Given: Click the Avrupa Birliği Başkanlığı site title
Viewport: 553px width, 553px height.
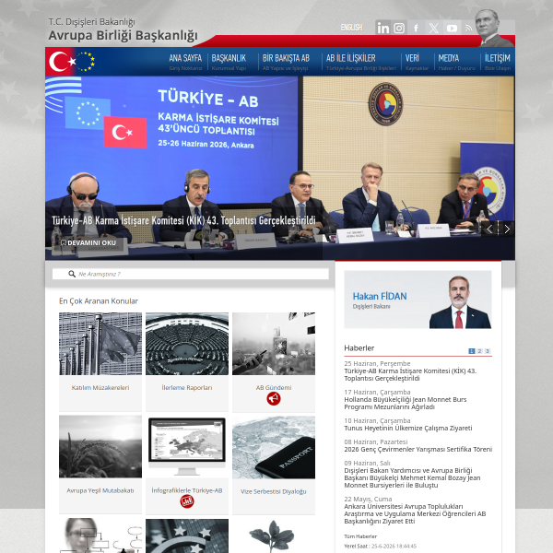Looking at the screenshot, I should point(124,35).
